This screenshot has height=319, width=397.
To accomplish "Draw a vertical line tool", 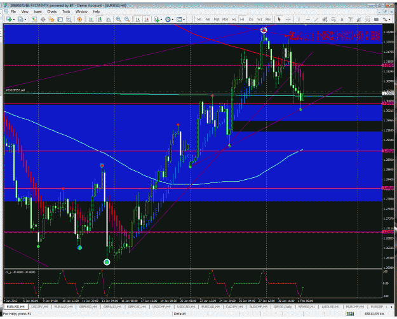I will click(299, 19).
